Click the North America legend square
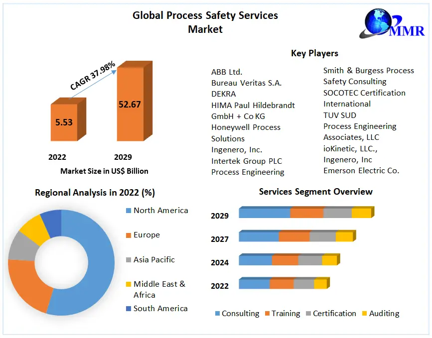This screenshot has height=338, width=432. point(128,211)
